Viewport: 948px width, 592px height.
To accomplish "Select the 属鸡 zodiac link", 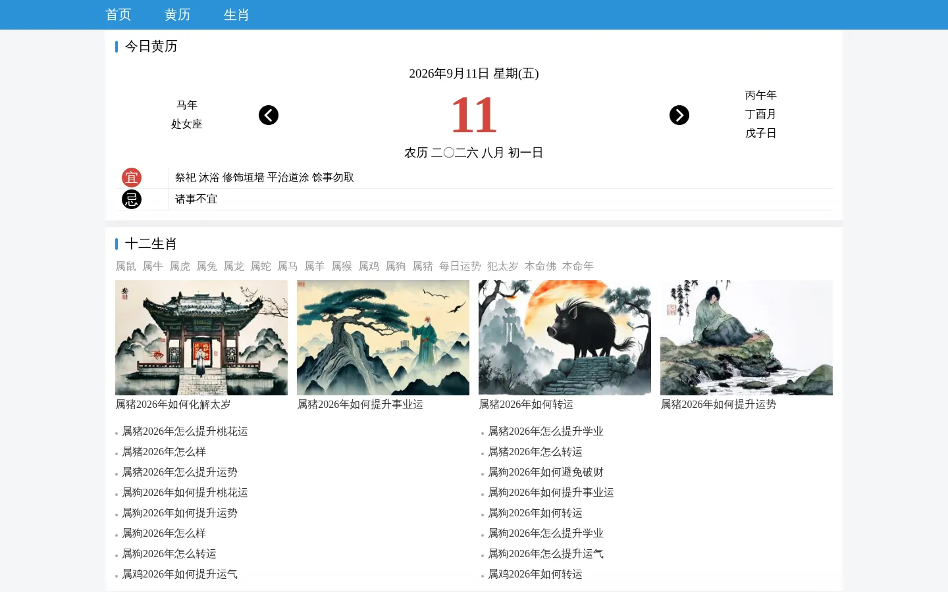I will (369, 266).
